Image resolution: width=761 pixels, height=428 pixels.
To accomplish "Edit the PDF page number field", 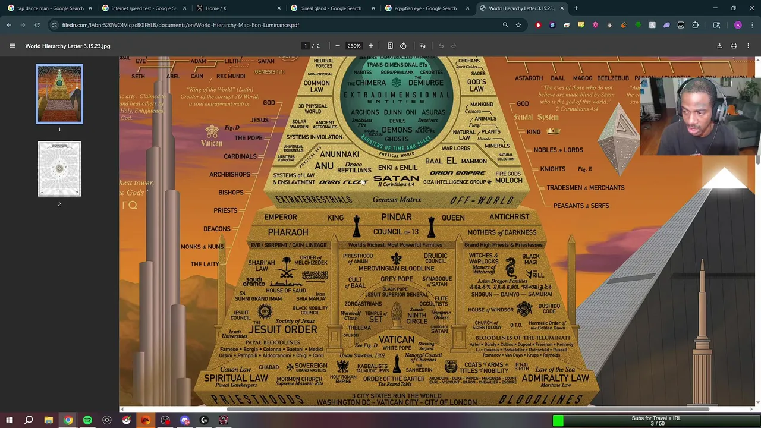I will [x=306, y=46].
